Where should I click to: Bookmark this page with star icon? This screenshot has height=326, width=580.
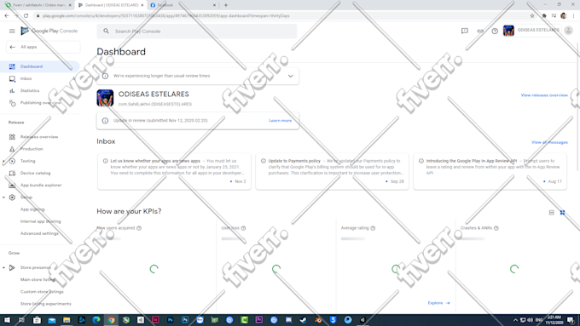(x=532, y=16)
